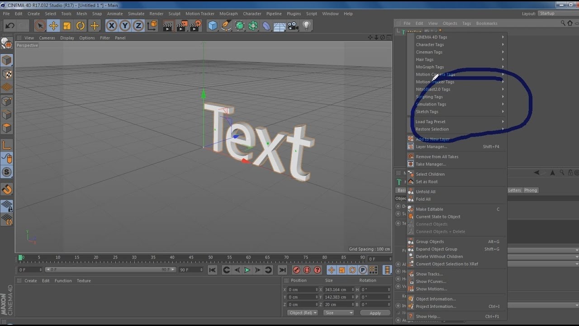
Task: Switch to Edges mode
Action: tap(7, 115)
